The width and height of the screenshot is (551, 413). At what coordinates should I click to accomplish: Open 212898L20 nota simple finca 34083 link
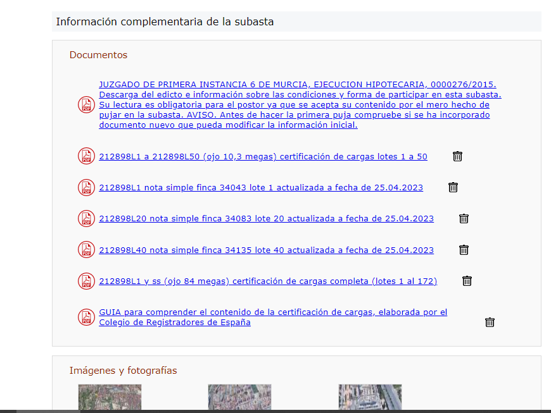[x=266, y=219]
